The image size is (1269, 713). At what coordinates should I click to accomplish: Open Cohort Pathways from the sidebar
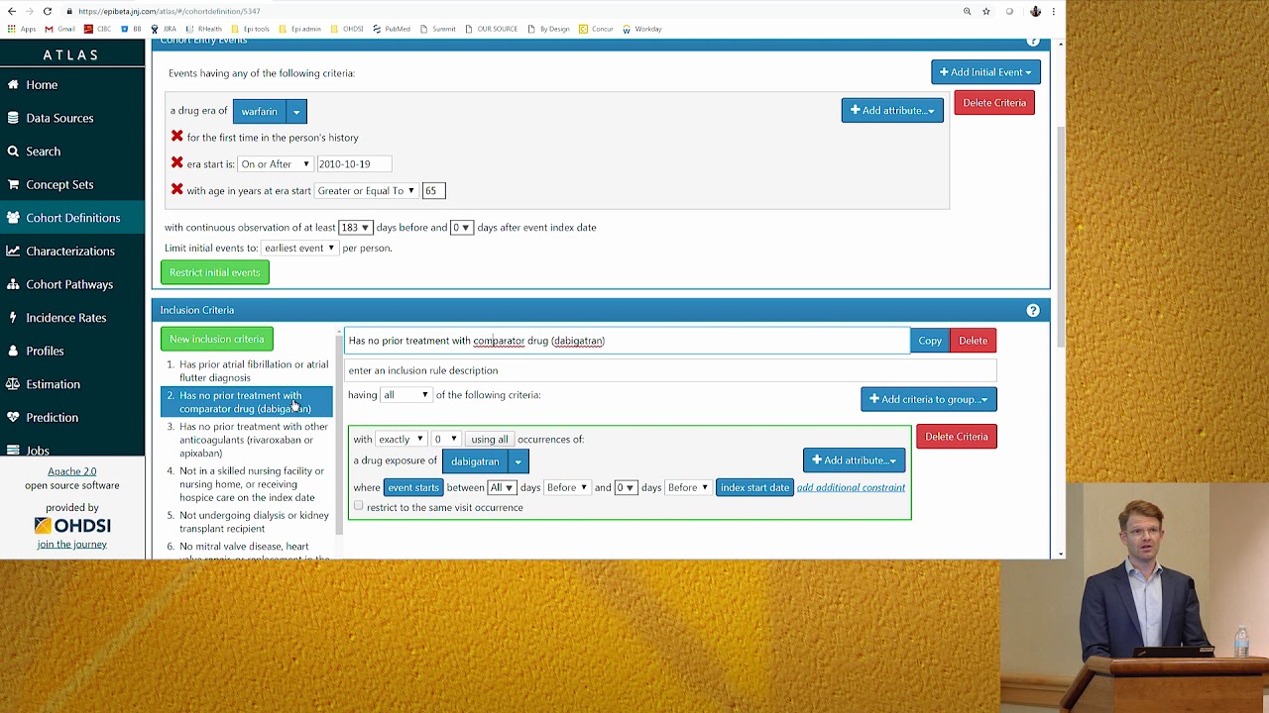69,284
